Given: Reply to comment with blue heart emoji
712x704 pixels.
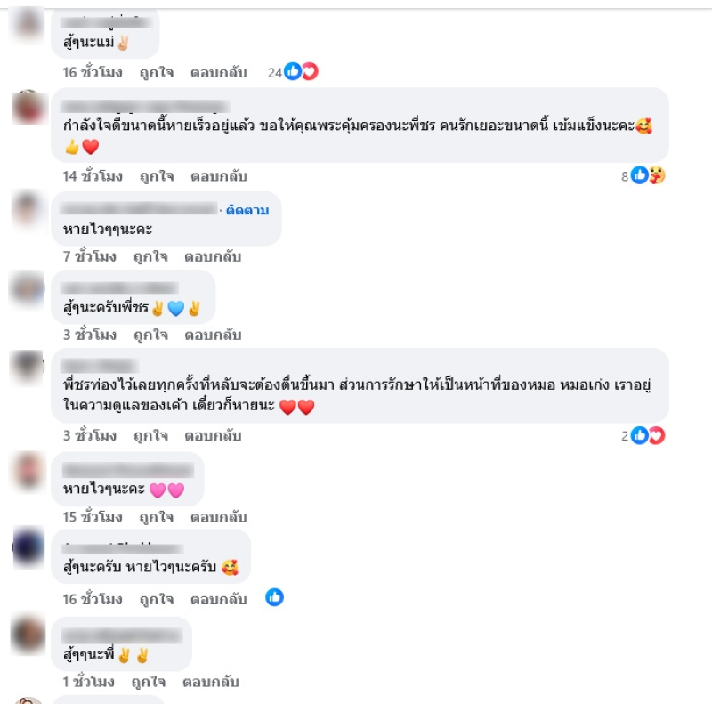Looking at the screenshot, I should [213, 335].
